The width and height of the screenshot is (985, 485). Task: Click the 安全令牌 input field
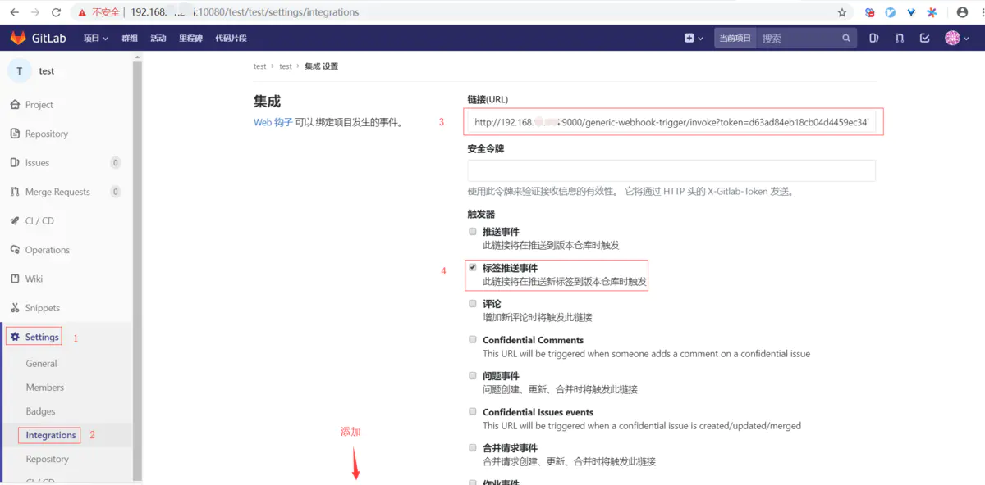coord(671,170)
